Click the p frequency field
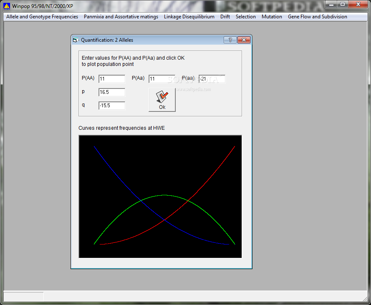Viewport: 371px width, 305px height. [112, 92]
